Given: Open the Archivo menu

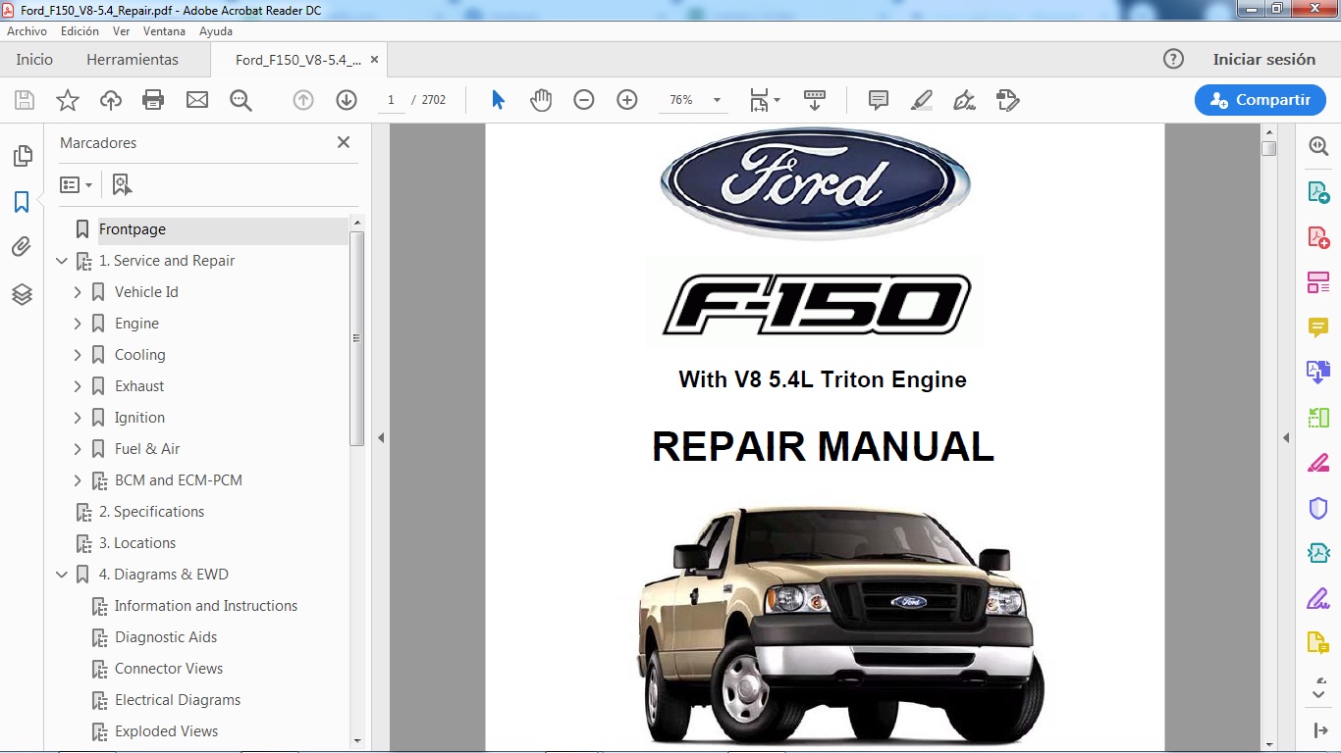Looking at the screenshot, I should [27, 31].
